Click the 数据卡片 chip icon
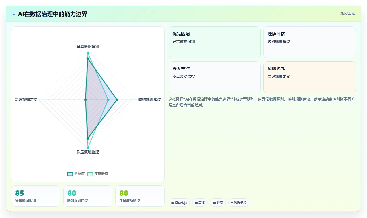Screen dimensions: 367x218 pyautogui.click(x=232, y=203)
